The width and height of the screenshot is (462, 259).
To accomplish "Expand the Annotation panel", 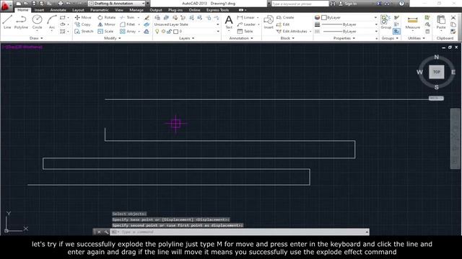I will coord(241,38).
